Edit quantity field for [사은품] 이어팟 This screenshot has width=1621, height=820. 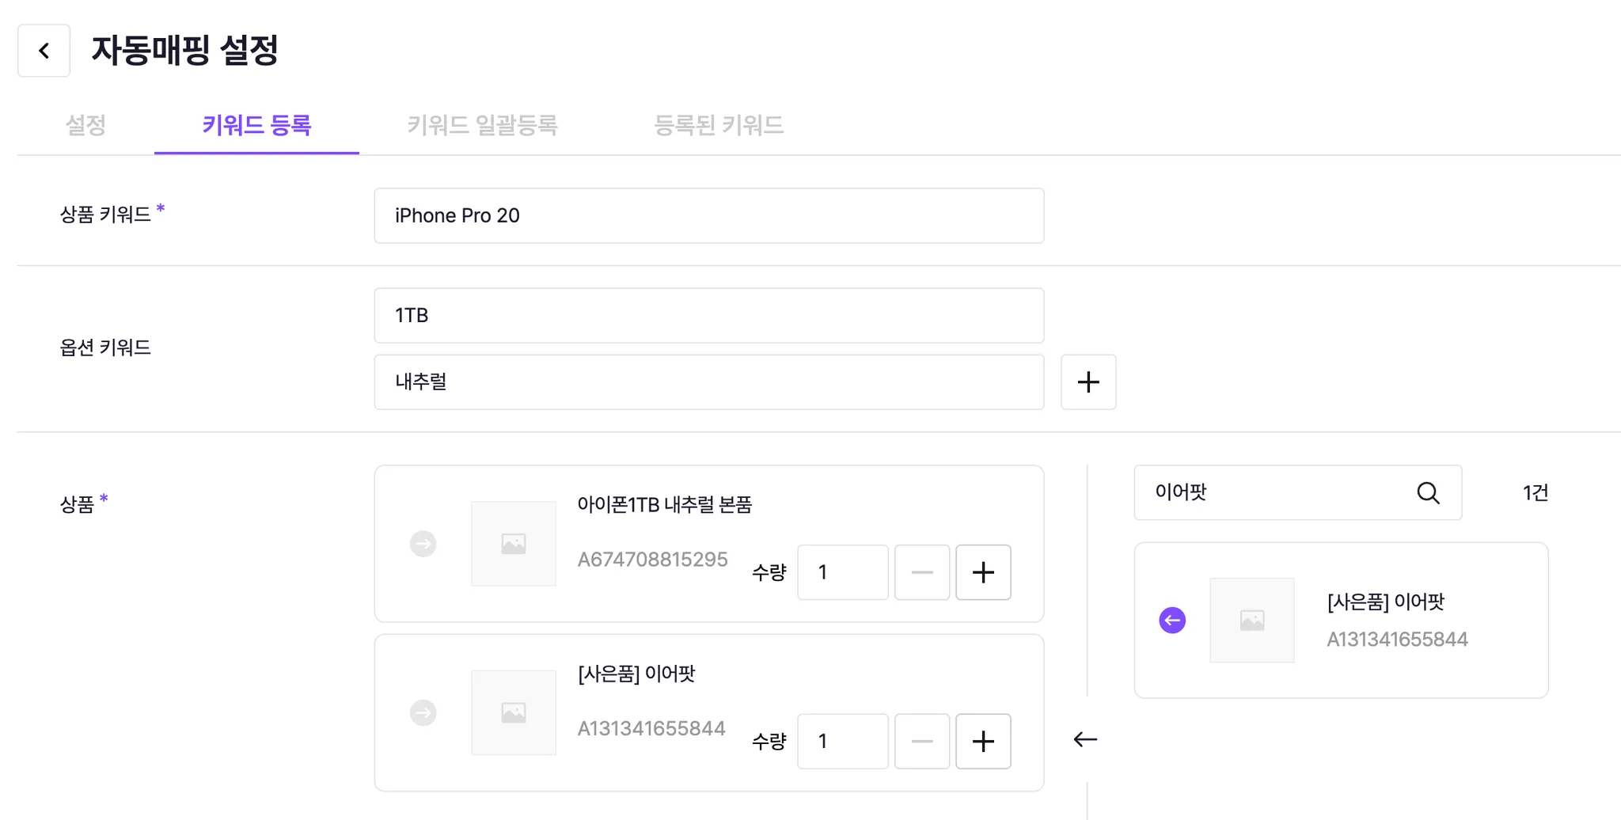(x=842, y=741)
